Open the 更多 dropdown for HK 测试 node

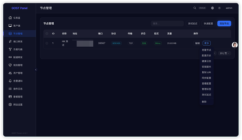tap(207, 43)
